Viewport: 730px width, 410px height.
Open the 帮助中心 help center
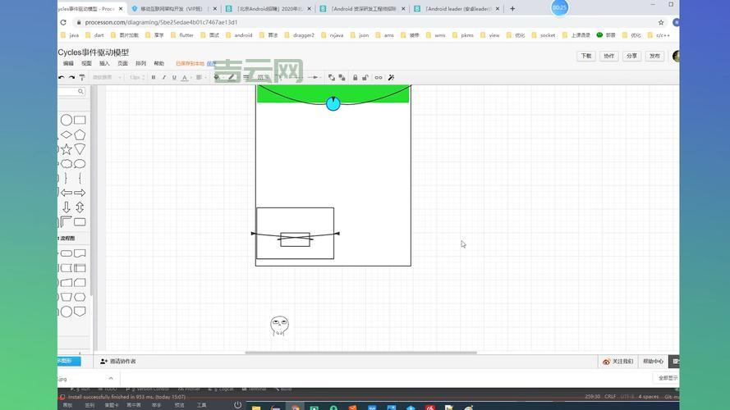point(653,361)
